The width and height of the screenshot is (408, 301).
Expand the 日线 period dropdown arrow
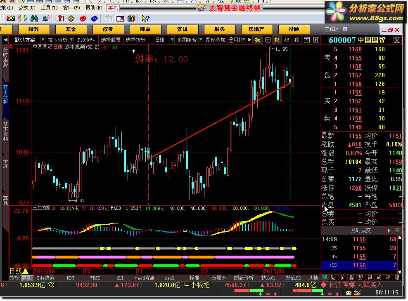click(172, 40)
